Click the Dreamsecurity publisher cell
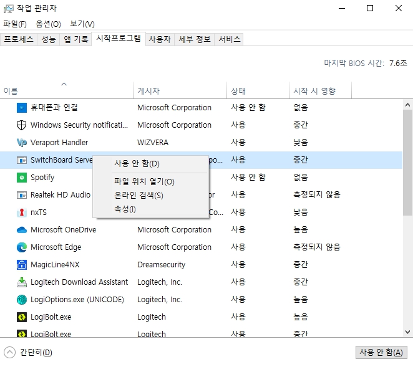The width and height of the screenshot is (413, 367). click(161, 265)
